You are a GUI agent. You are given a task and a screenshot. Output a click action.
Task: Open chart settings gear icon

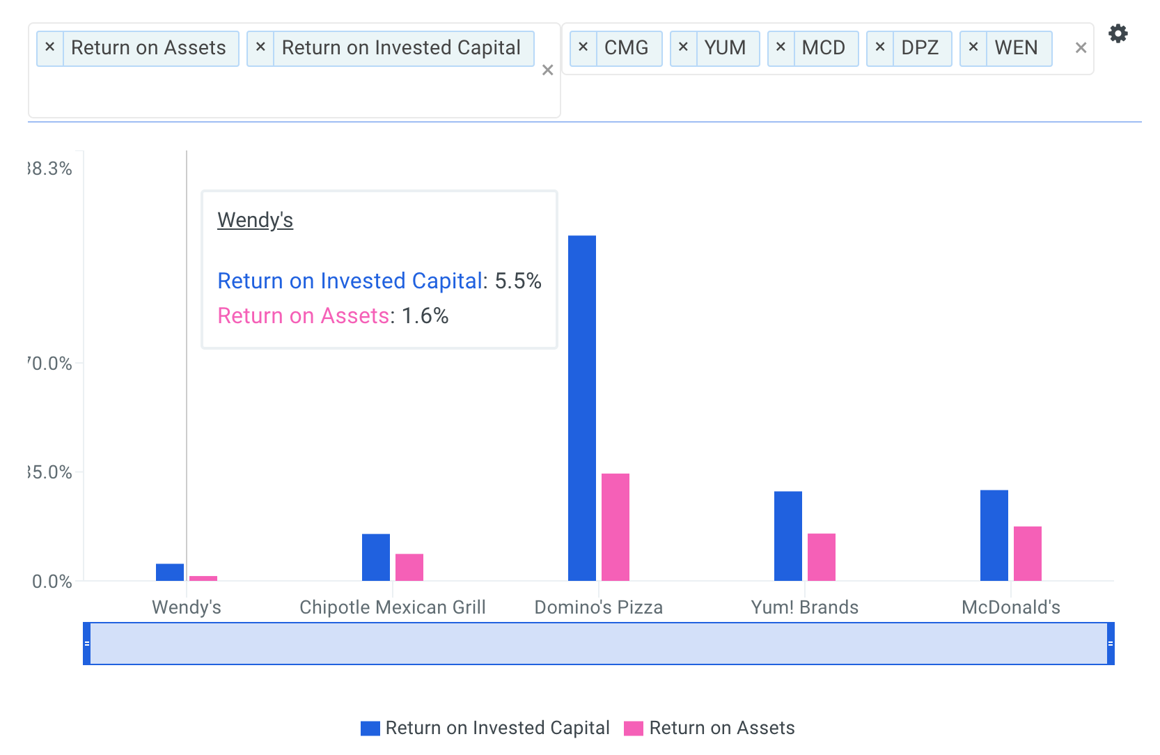click(x=1118, y=33)
